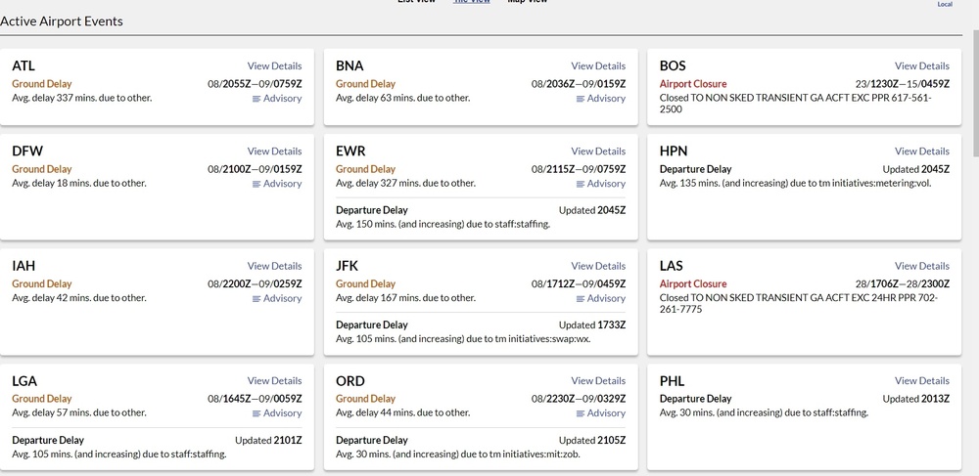Open the ORD Advisory icon
Screen dimensions: 979x476
(x=581, y=413)
